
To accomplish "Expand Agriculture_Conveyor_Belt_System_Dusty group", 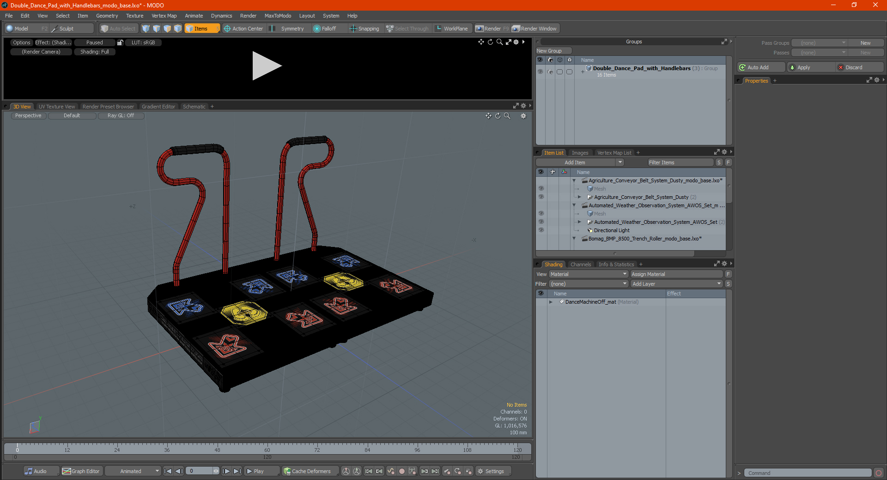I will [x=580, y=197].
